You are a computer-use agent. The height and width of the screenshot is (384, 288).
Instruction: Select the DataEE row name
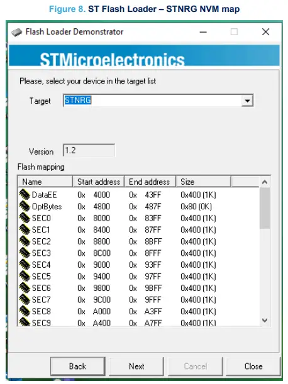(45, 195)
